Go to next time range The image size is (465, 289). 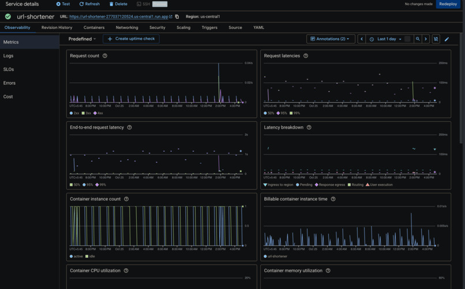click(x=426, y=39)
